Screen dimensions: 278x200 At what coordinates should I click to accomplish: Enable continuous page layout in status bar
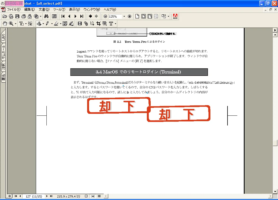(x=93, y=196)
